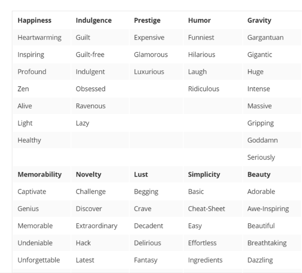Screen dimensions: 302x273
Task: Click Delirious in the Lust column
Action: point(147,243)
